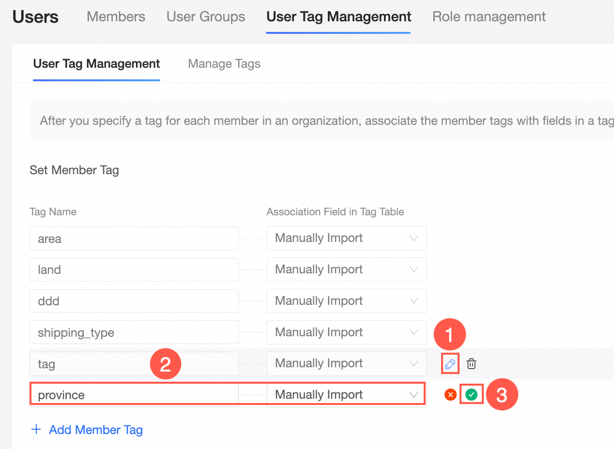Switch to Manage Tags sub-tab
This screenshot has height=449, width=614.
[x=224, y=63]
